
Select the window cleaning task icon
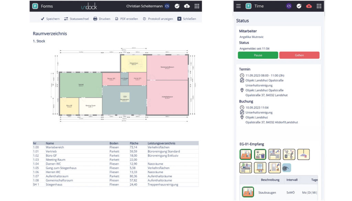tap(260, 168)
